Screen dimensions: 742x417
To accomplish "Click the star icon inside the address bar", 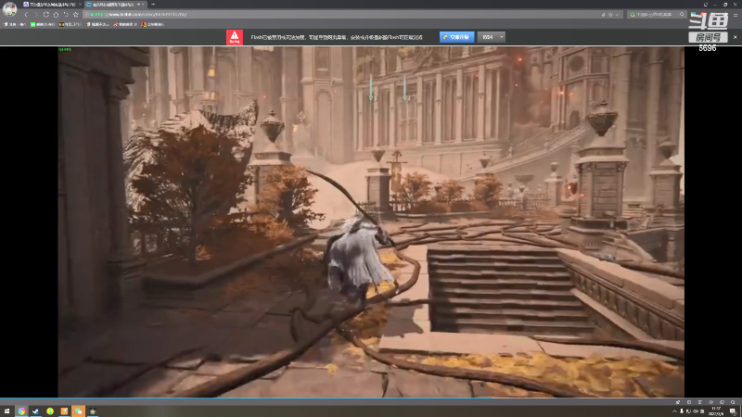I will 610,15.
